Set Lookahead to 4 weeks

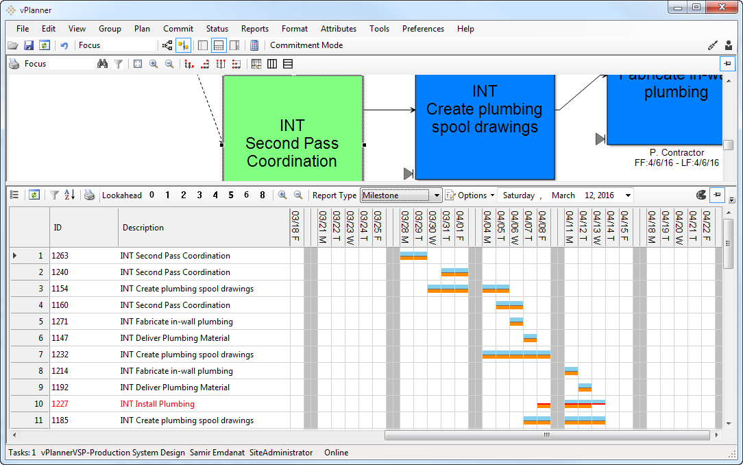[x=215, y=195]
